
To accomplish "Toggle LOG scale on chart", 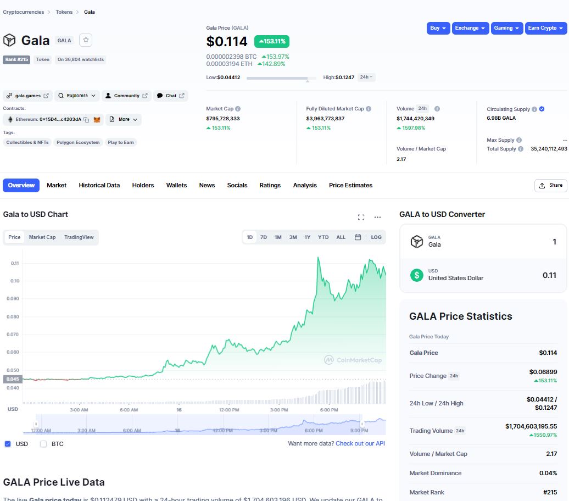I will [x=376, y=237].
